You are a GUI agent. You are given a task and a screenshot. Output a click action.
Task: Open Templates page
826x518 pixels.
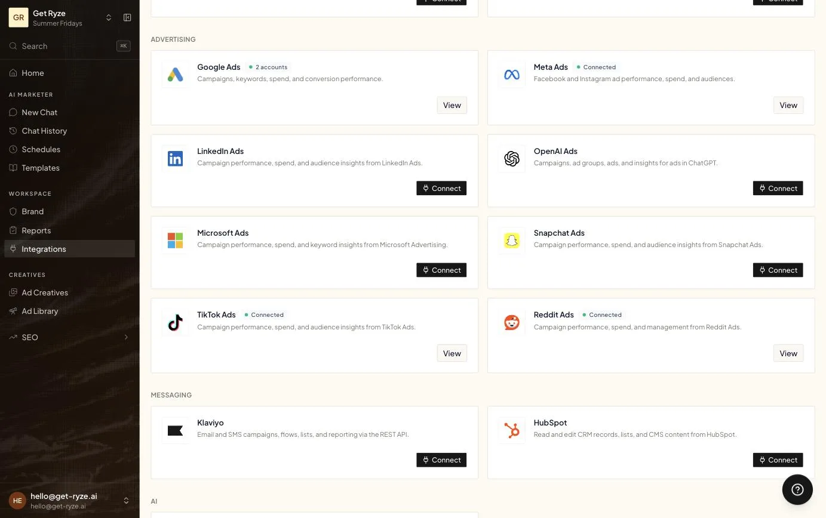[x=69, y=168]
